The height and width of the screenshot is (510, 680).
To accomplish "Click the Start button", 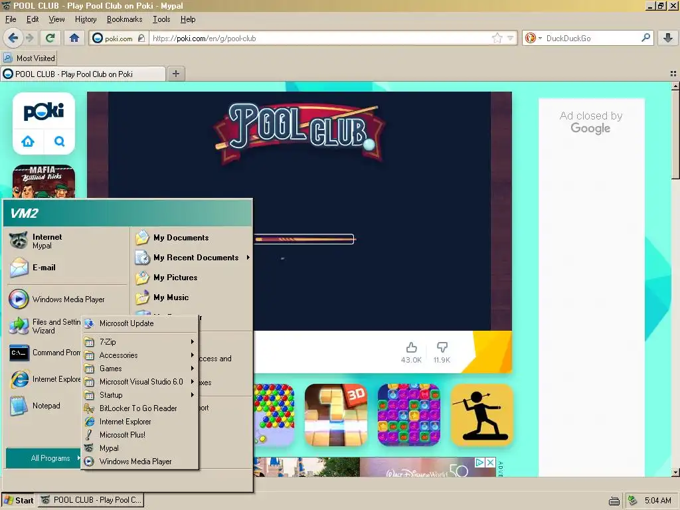I will tap(18, 500).
